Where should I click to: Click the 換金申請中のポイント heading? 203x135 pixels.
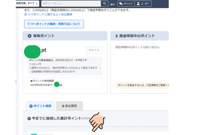137,36
